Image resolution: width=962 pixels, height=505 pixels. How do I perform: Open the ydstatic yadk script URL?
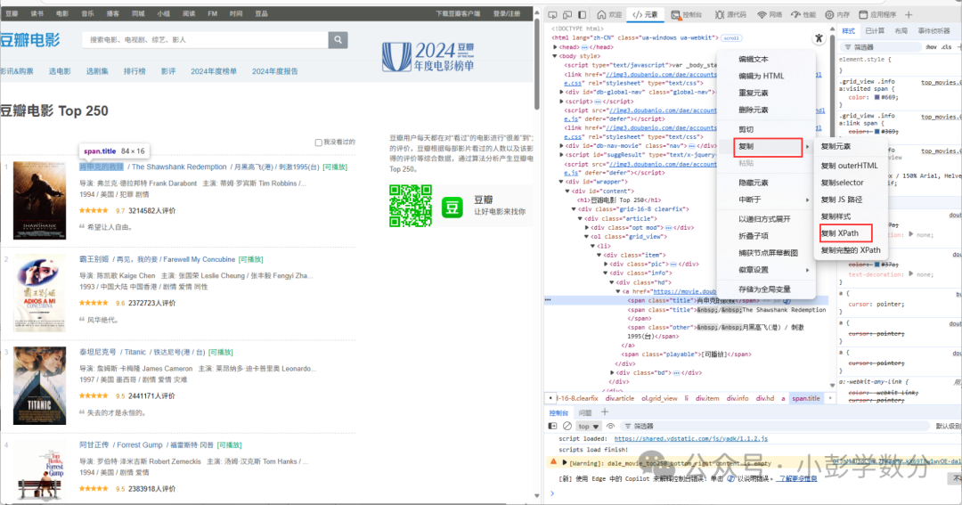pyautogui.click(x=691, y=439)
